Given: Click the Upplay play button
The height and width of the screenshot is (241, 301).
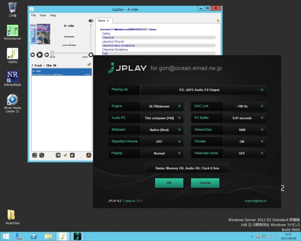Looking at the screenshot, I should (x=40, y=55).
